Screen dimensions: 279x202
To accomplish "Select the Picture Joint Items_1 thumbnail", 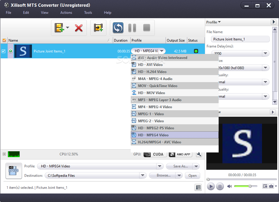I will click(x=23, y=51).
